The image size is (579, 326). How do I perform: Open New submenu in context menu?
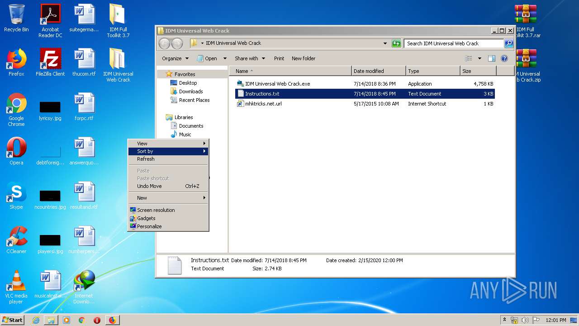pyautogui.click(x=168, y=198)
